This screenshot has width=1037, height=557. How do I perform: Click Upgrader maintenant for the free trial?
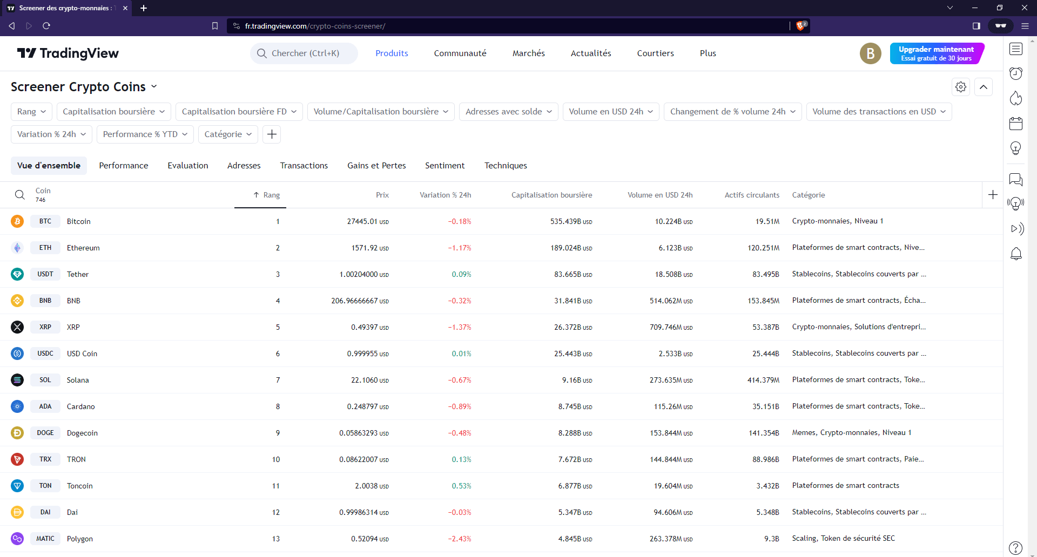tap(936, 53)
